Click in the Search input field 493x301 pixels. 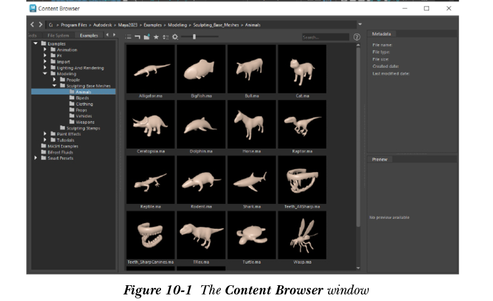tap(324, 37)
